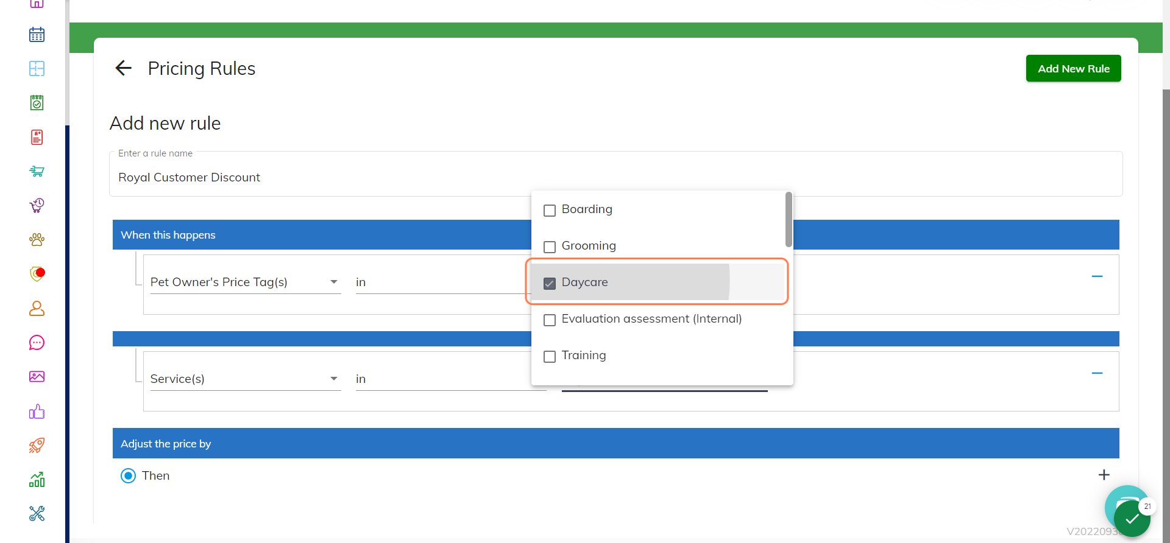Image resolution: width=1170 pixels, height=543 pixels.
Task: Open the photo gallery sidebar icon
Action: [x=37, y=376]
